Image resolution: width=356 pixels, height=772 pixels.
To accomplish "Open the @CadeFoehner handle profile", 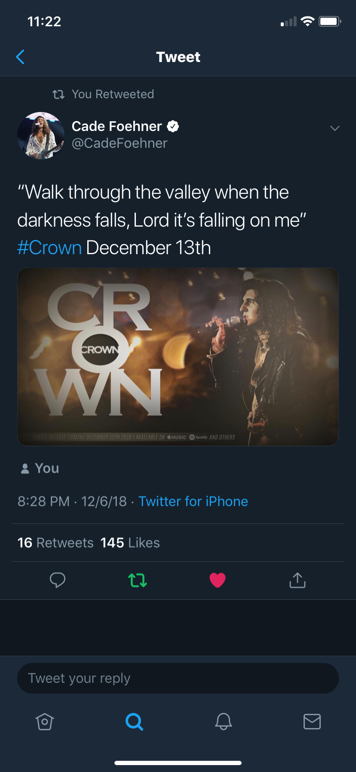I will [120, 143].
